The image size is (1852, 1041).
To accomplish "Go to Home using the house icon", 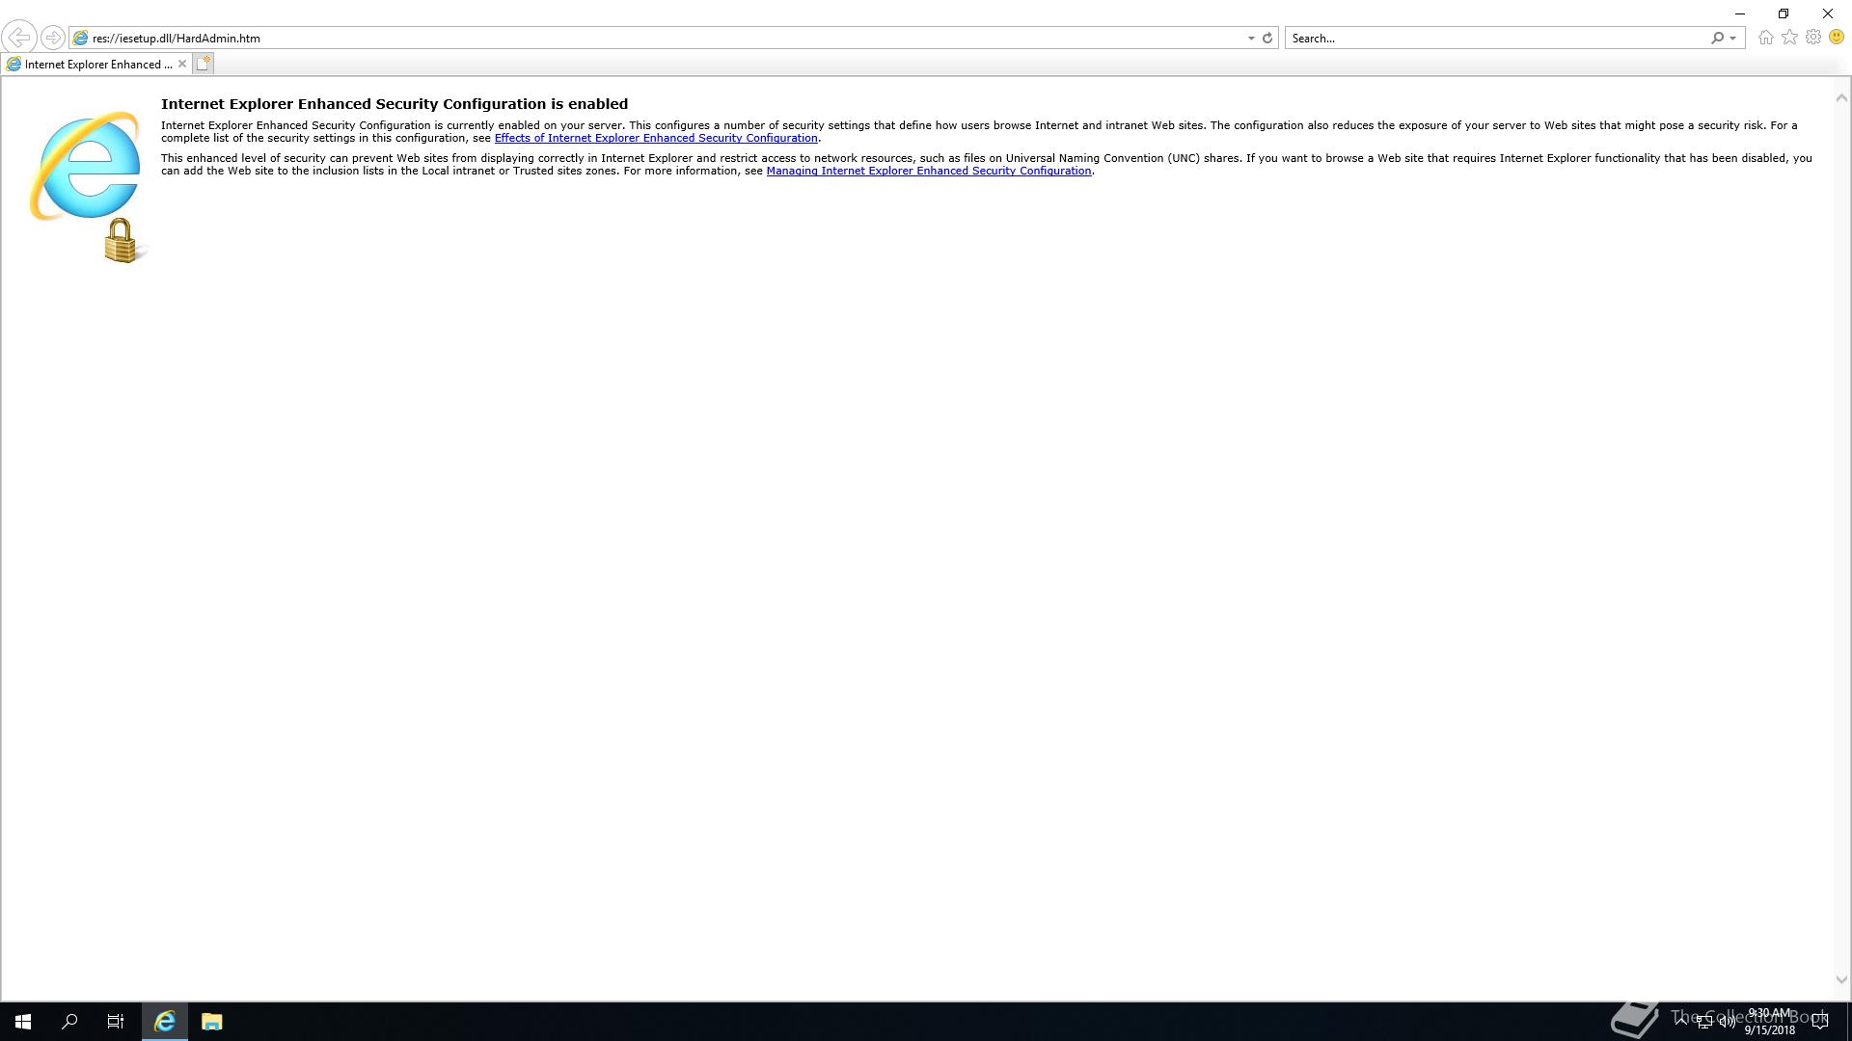I will (x=1765, y=38).
